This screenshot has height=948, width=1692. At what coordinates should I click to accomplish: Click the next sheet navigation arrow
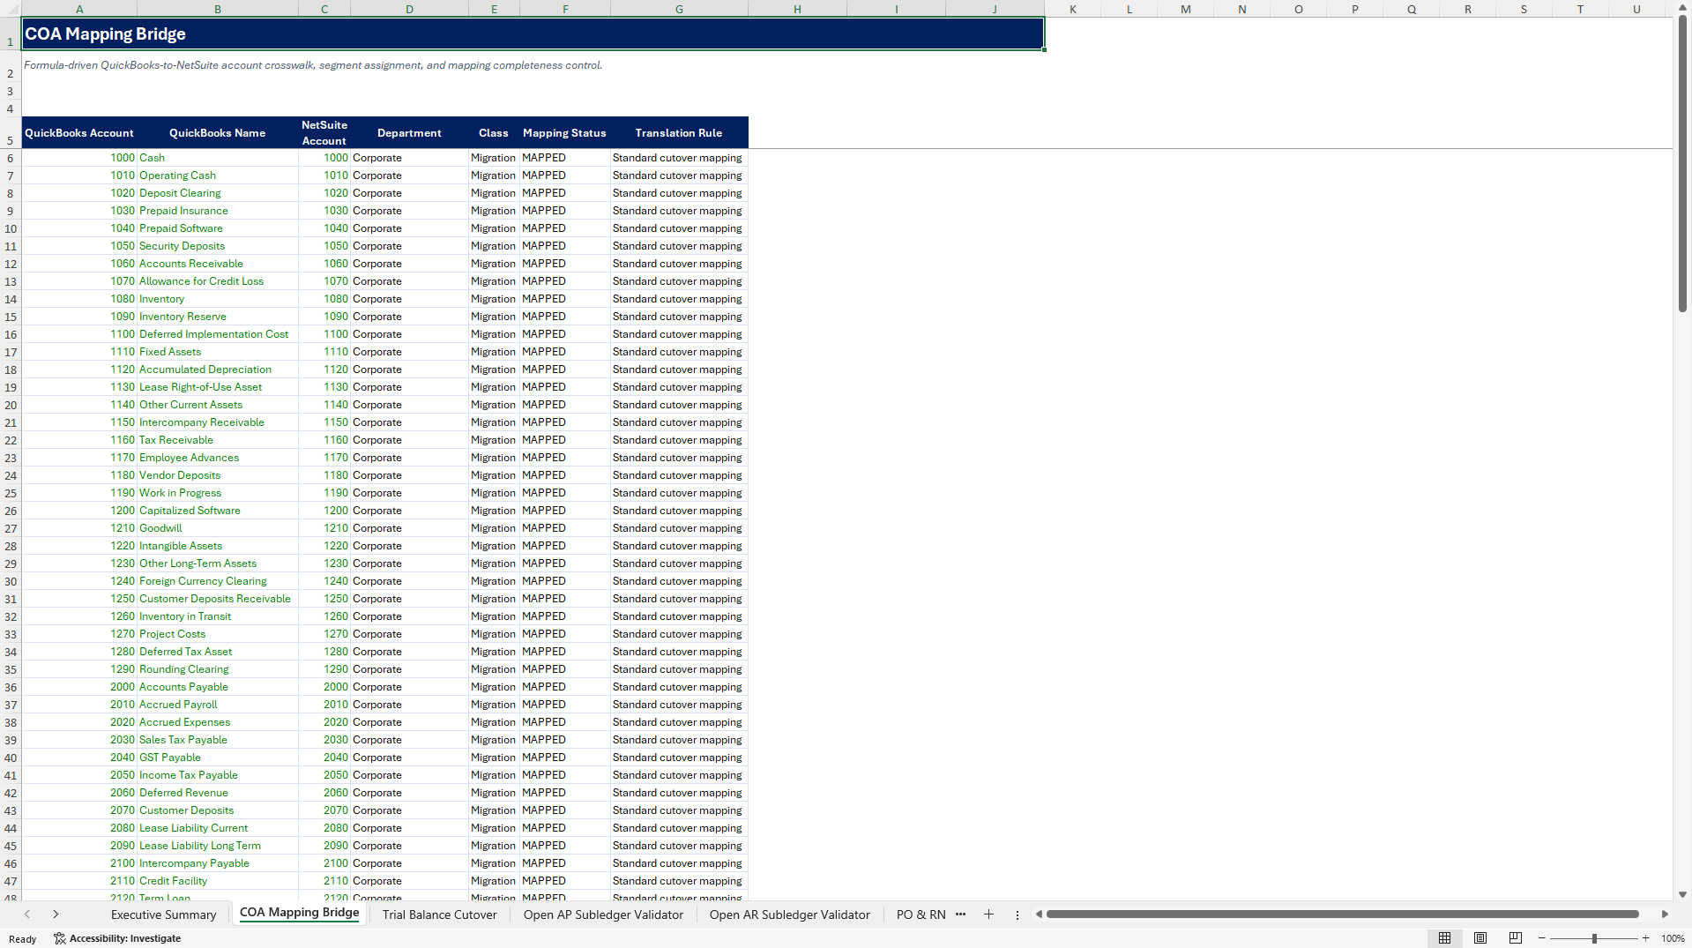click(56, 914)
